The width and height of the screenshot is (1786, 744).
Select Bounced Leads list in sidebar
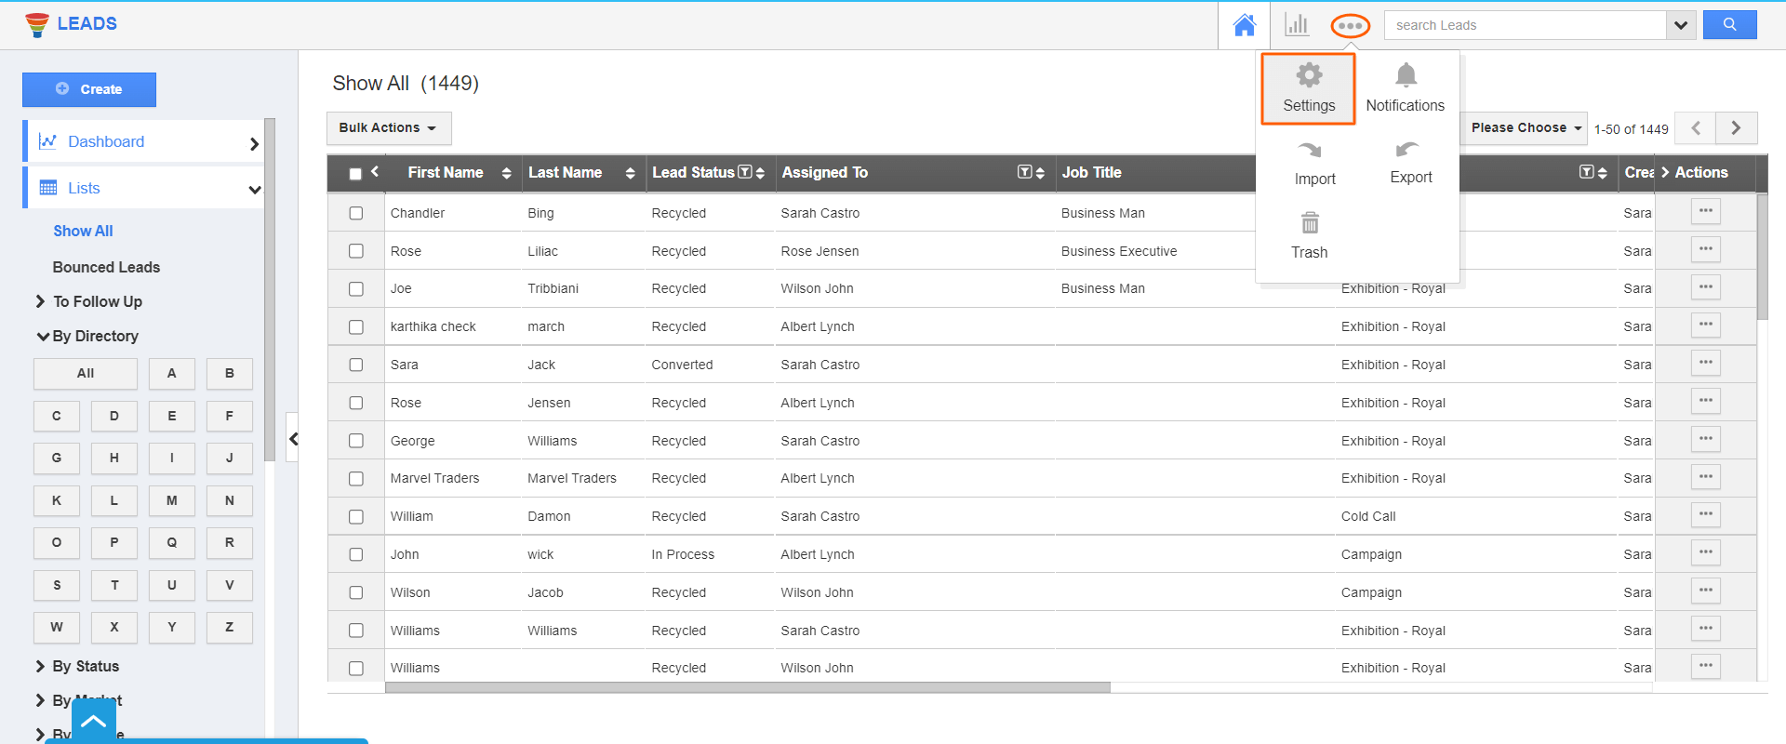[106, 267]
